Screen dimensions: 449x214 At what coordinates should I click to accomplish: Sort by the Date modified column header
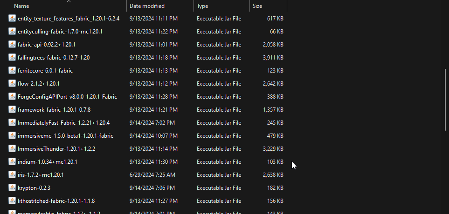point(148,7)
